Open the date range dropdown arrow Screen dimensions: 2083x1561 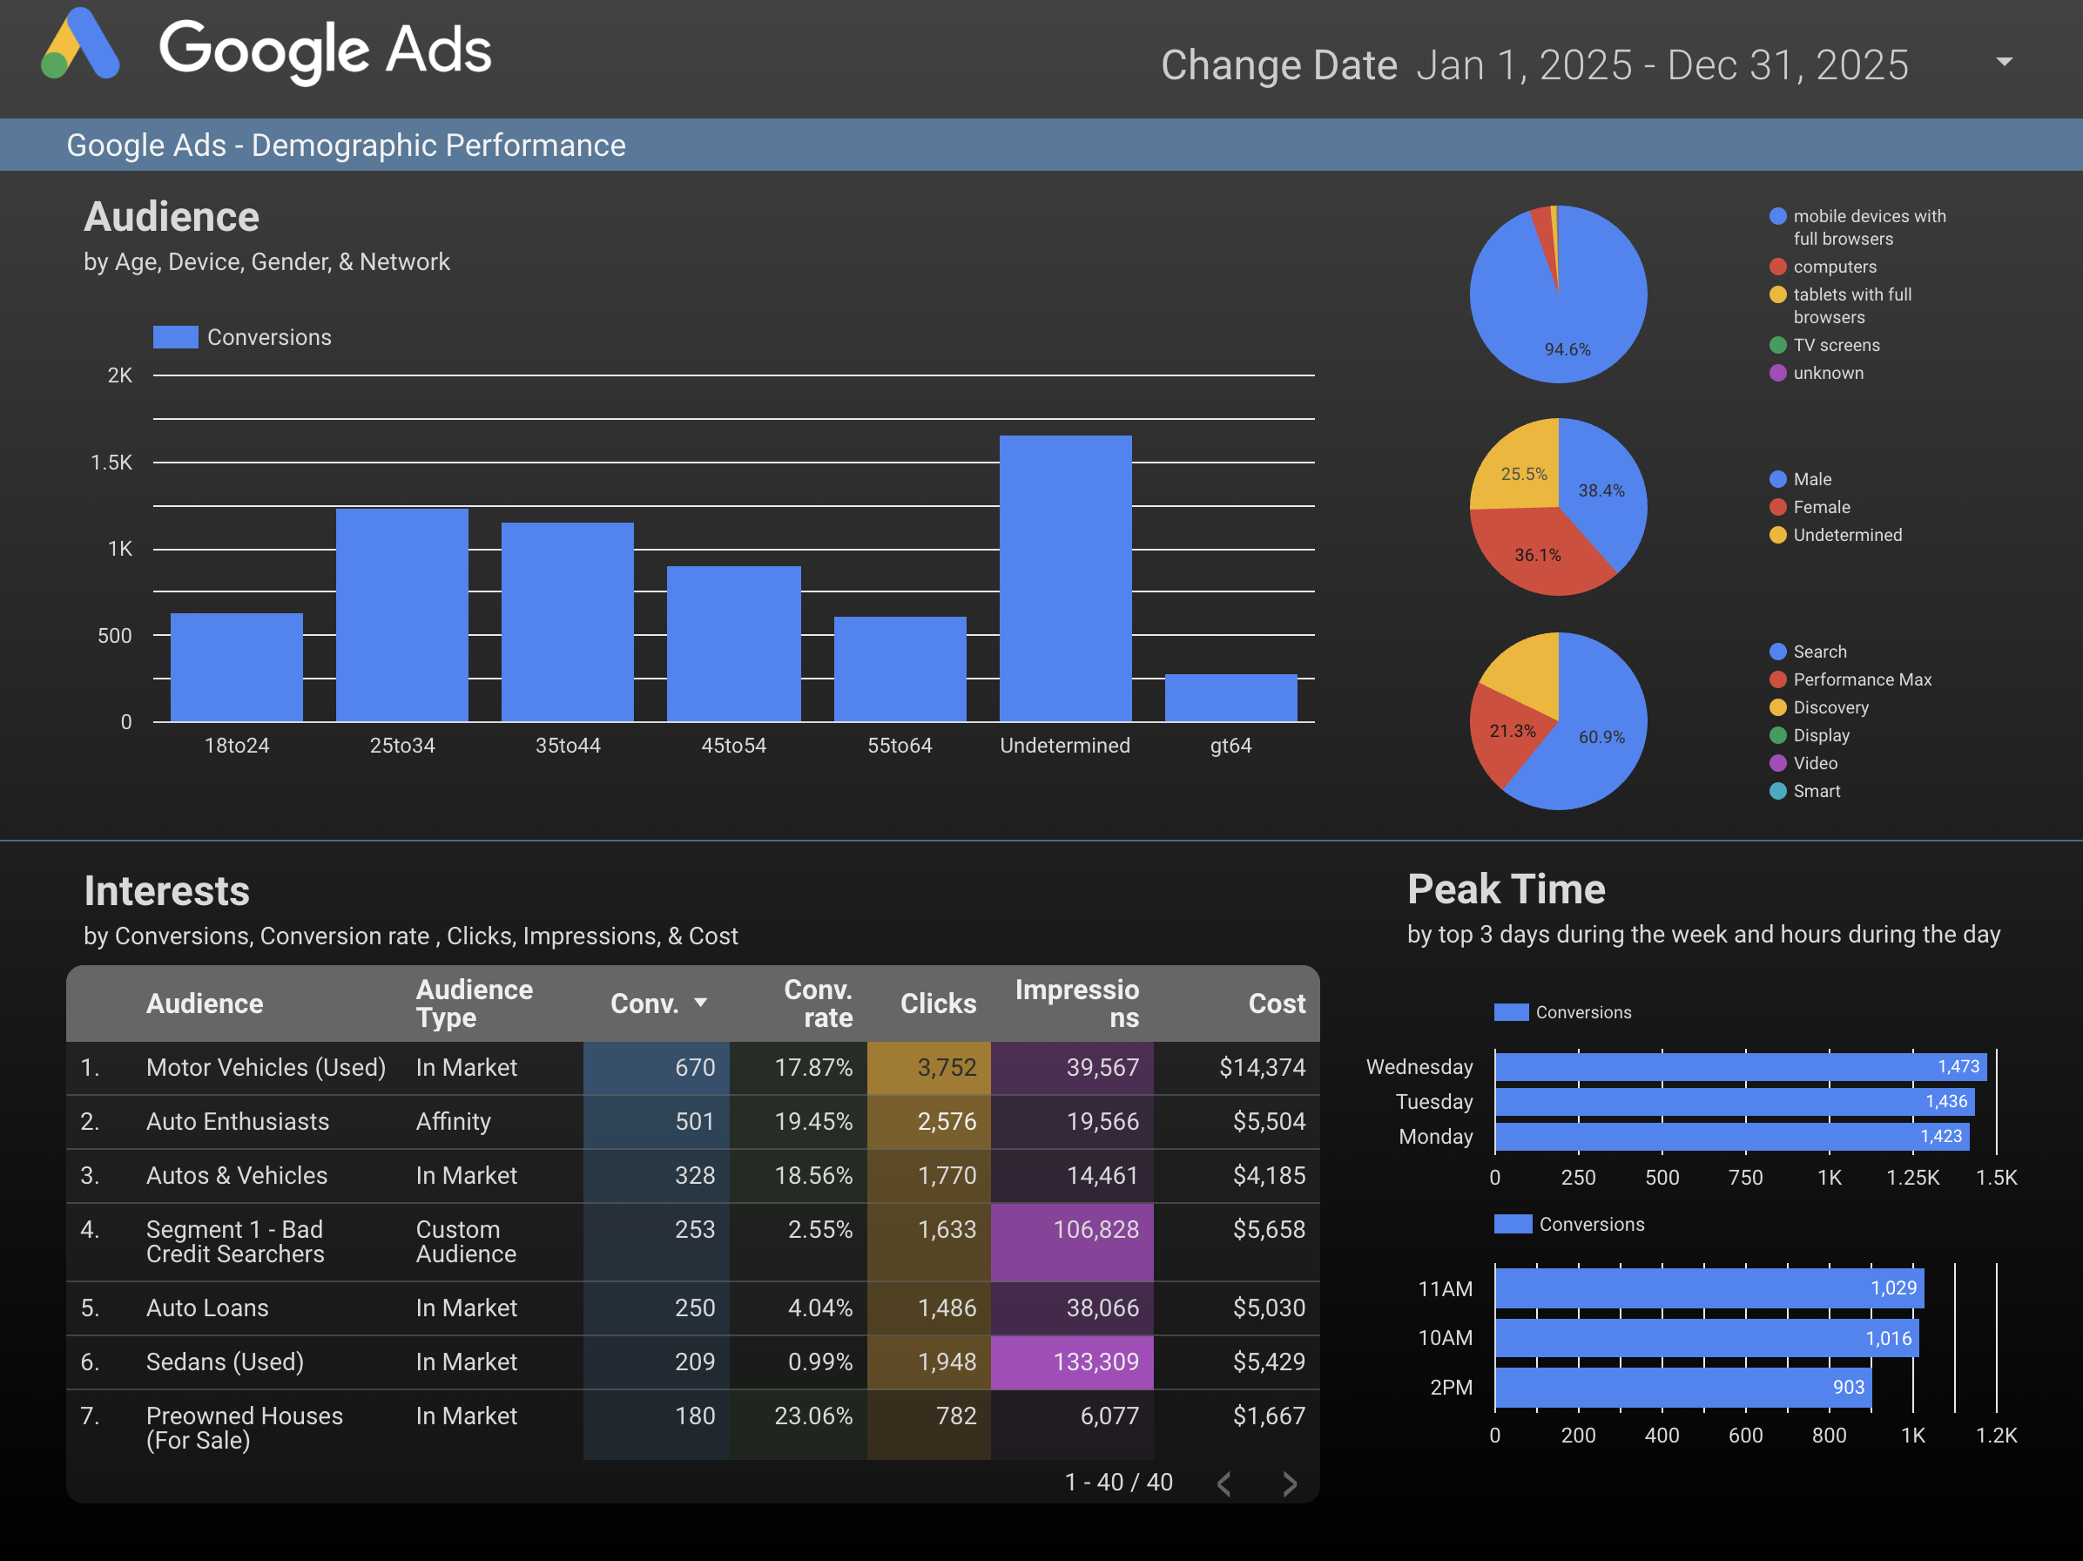coord(2004,62)
